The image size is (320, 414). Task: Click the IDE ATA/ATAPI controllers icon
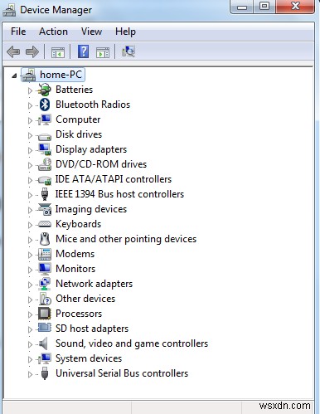pyautogui.click(x=45, y=180)
